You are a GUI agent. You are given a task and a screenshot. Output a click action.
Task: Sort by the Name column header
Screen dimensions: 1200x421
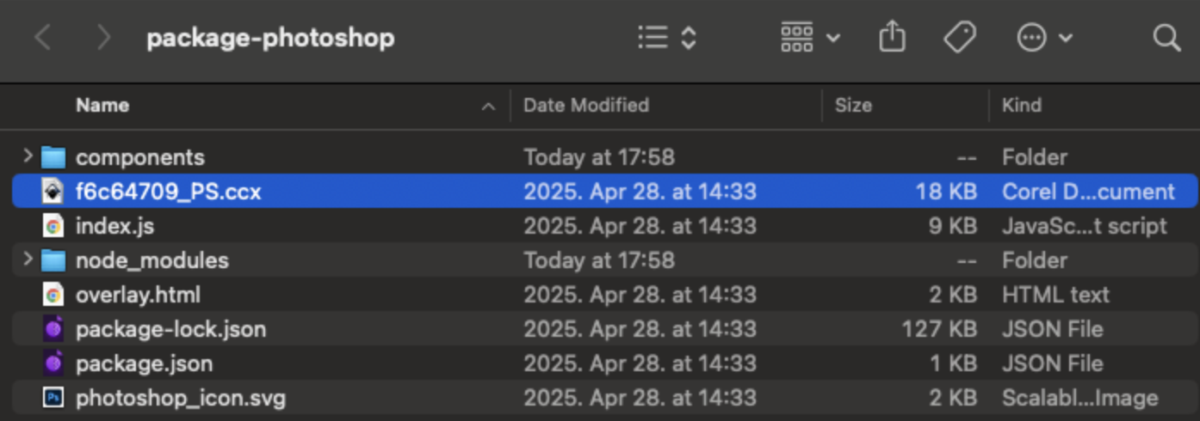point(102,106)
